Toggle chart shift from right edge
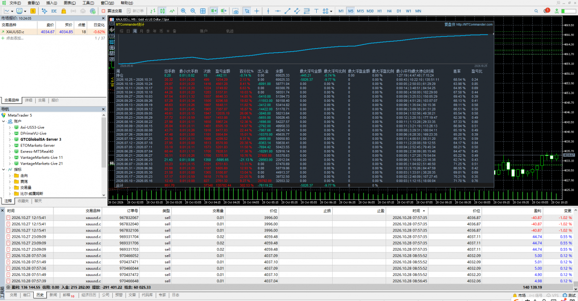This screenshot has width=578, height=301. coord(224,11)
